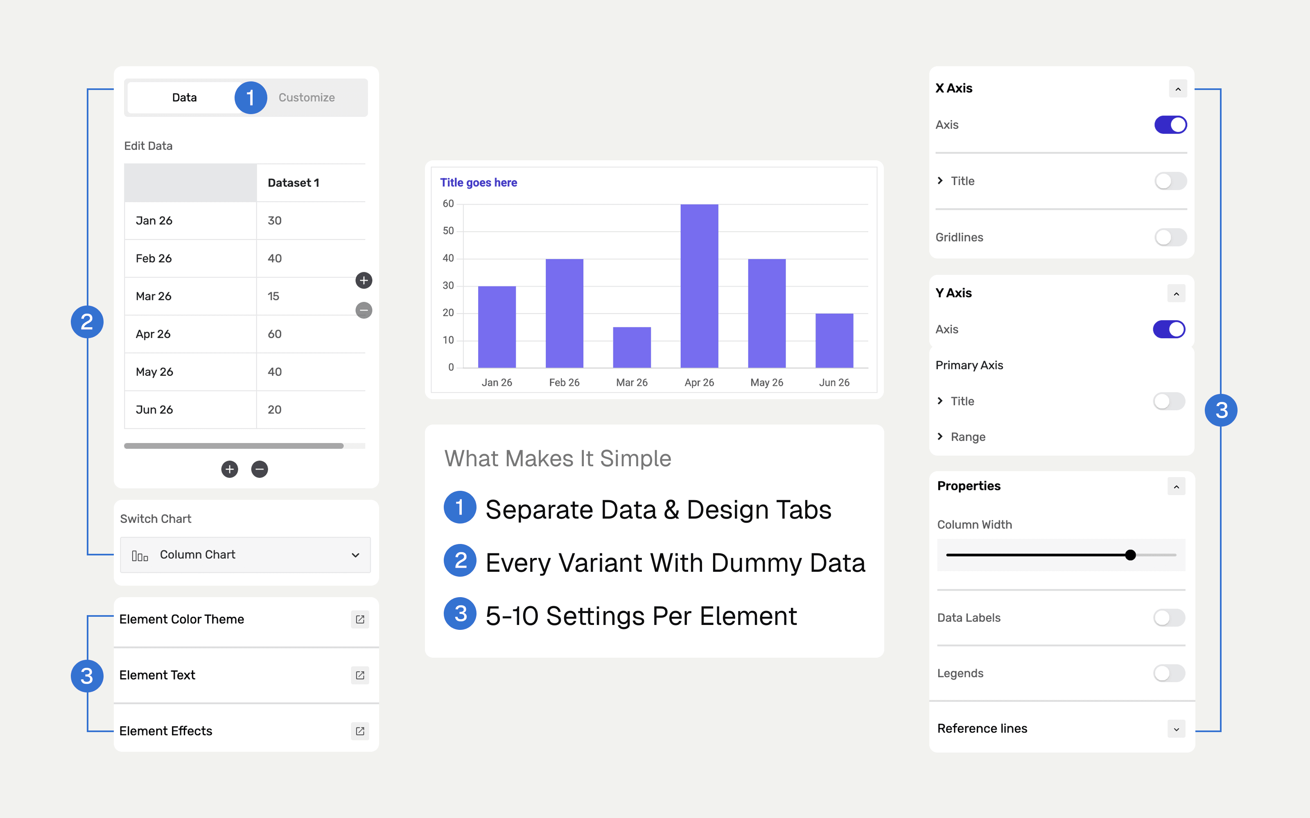Open Element Text external link icon
The height and width of the screenshot is (818, 1310).
[360, 675]
